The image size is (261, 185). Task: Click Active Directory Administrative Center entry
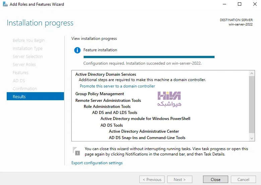coord(144,131)
